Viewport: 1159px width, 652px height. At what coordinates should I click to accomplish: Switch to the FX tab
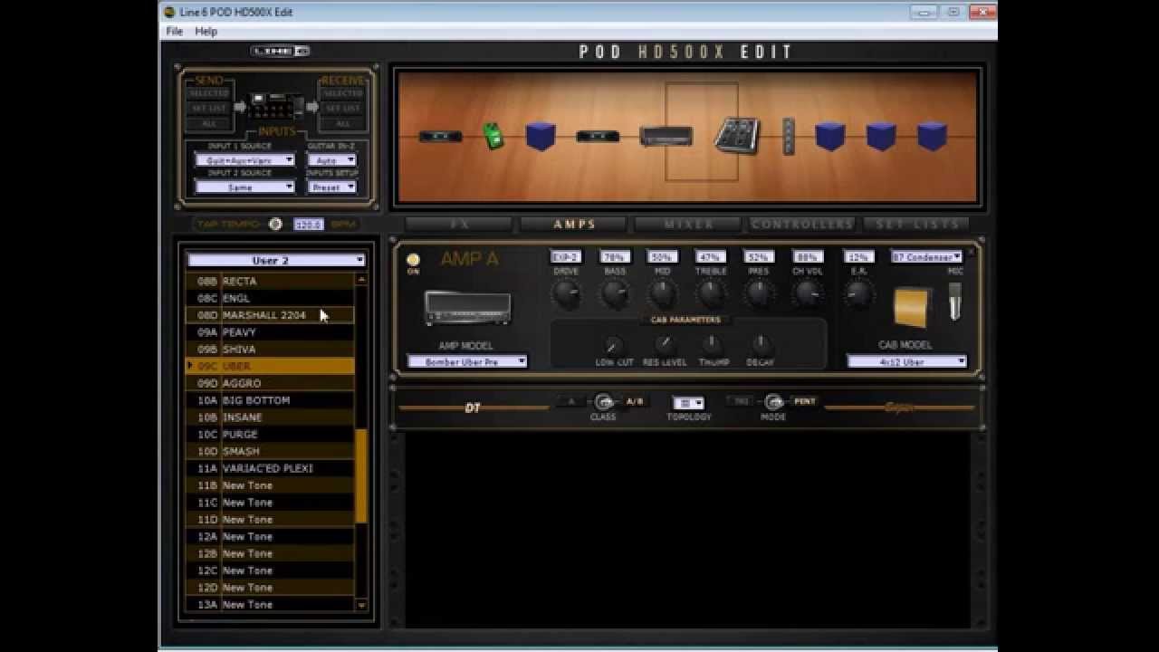click(x=460, y=224)
